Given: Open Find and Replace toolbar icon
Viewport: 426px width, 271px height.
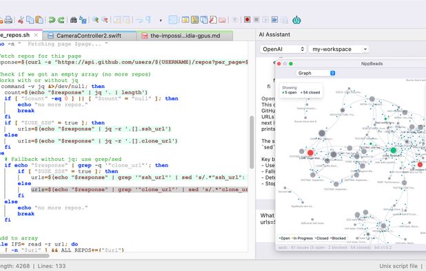Looking at the screenshot, I should click(83, 20).
